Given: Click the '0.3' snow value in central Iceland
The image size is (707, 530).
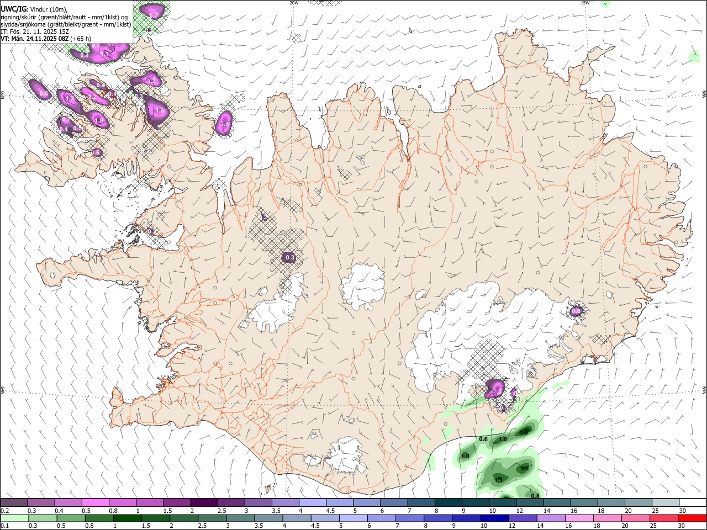Looking at the screenshot, I should coord(289,258).
